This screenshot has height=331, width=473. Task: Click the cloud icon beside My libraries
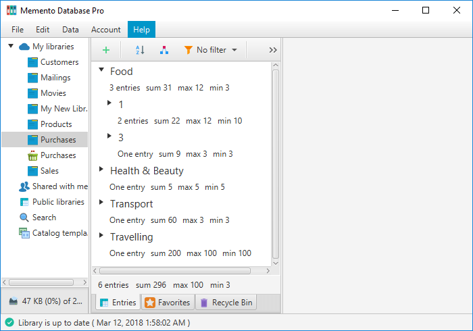[24, 47]
